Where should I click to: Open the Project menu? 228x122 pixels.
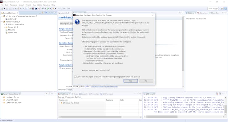pos(28,5)
